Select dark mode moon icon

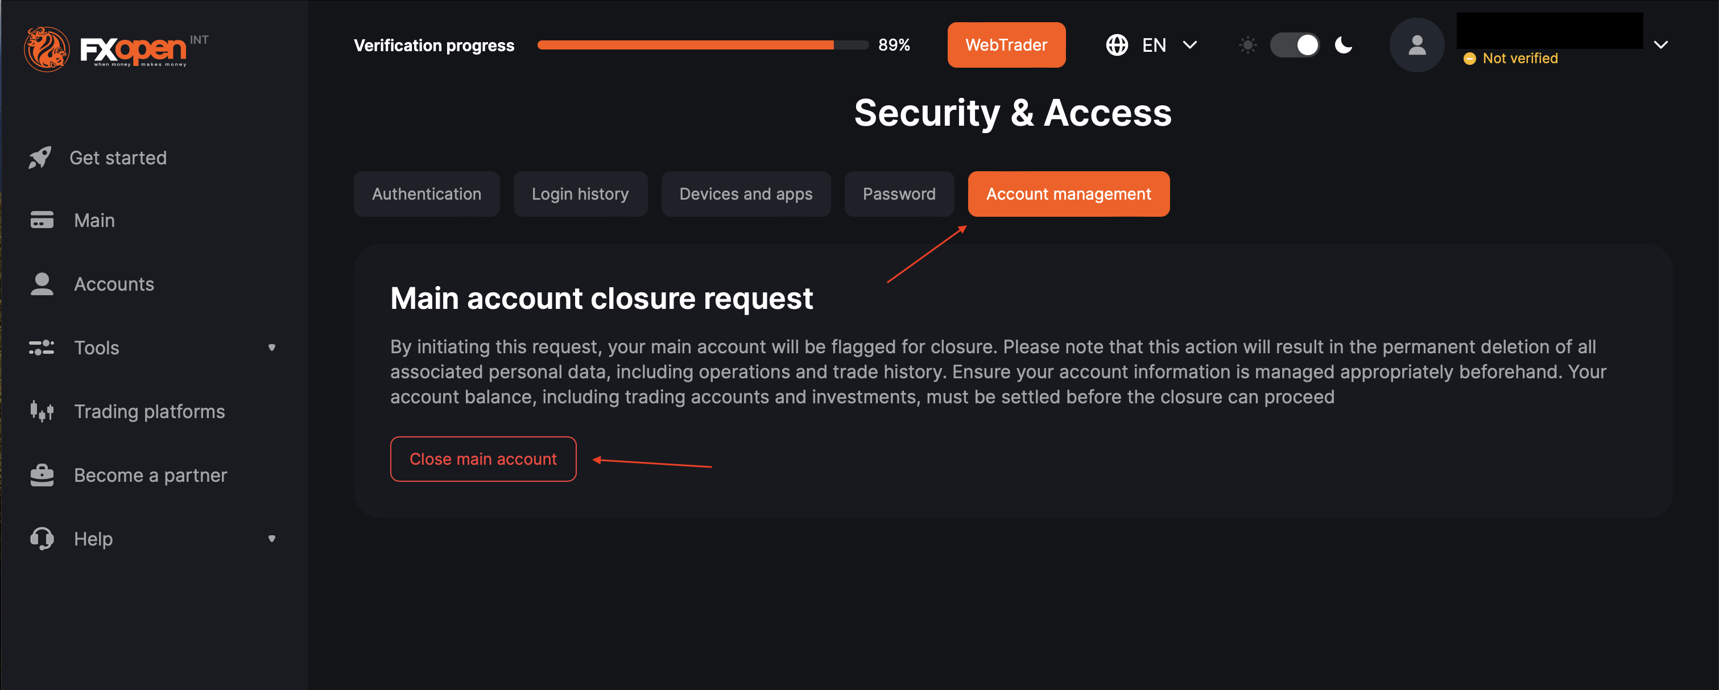pos(1344,46)
